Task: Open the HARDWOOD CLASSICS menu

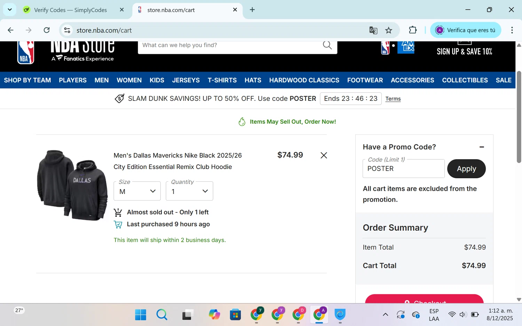Action: coord(304,80)
